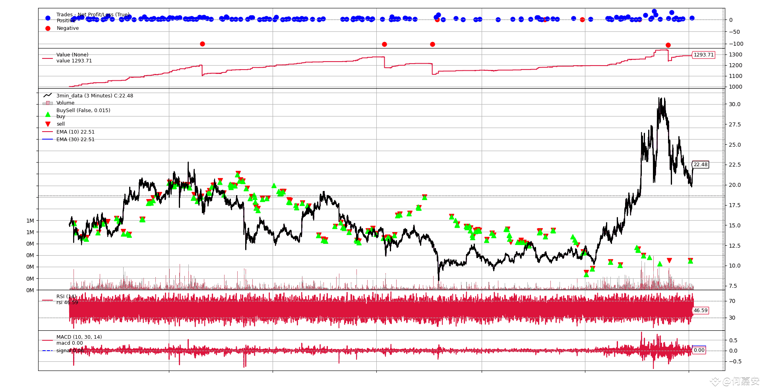
Task: Select the 22.48 closing price tag
Action: click(x=701, y=165)
